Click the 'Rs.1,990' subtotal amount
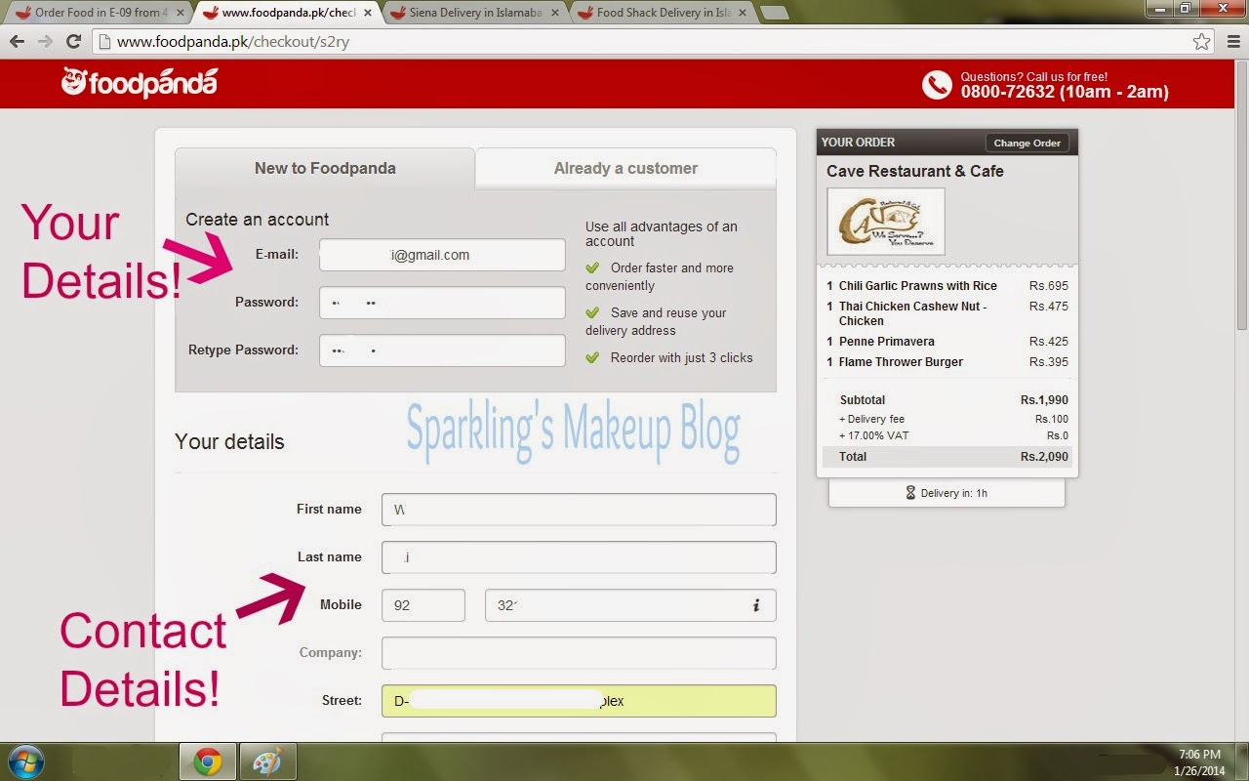 1044,400
